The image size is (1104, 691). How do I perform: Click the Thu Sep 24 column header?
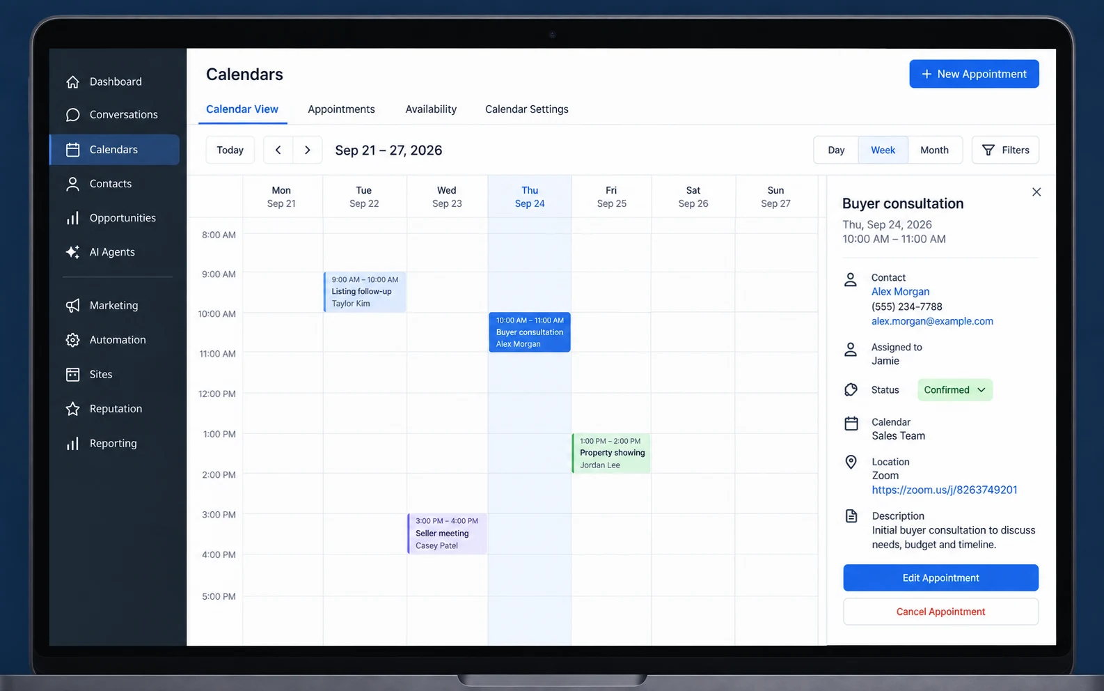[530, 197]
